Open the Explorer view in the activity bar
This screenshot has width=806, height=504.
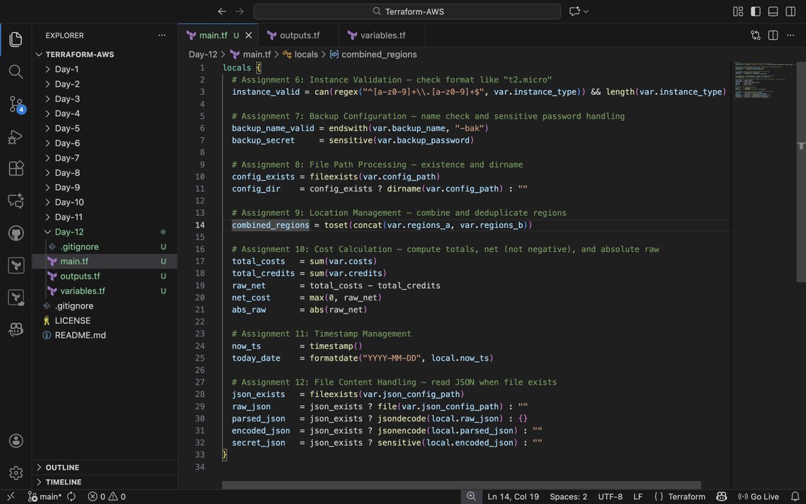click(15, 39)
